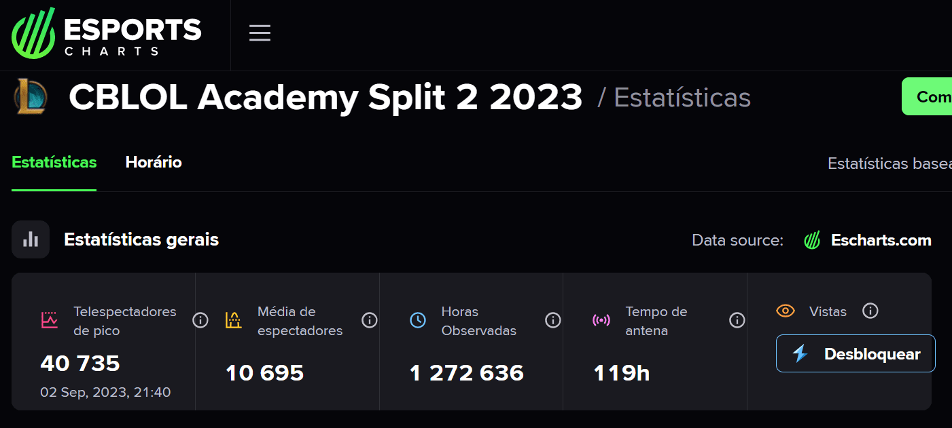The width and height of the screenshot is (952, 428).
Task: Click the Desbloquear button
Action: 855,353
